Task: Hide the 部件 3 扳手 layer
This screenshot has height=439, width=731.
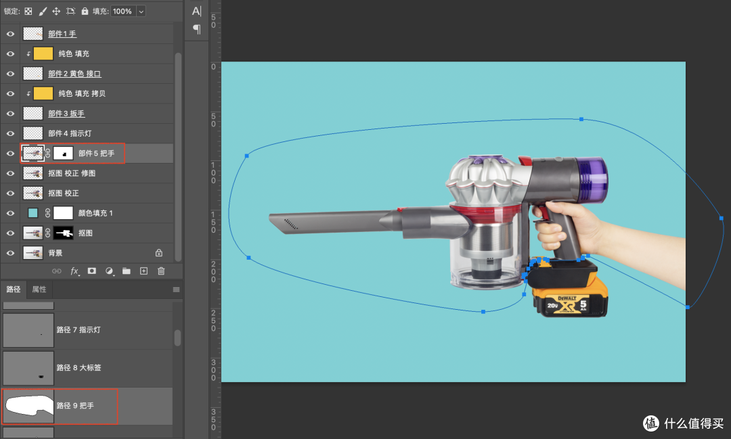Action: (10, 114)
